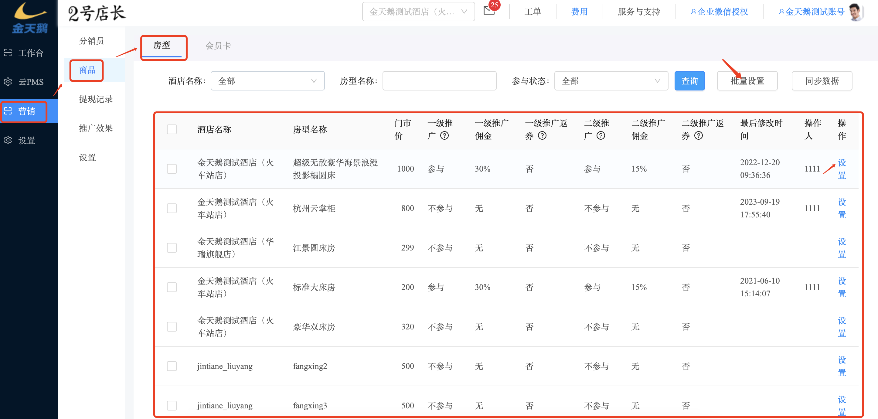Check the 豪华双床房 row checkbox
Viewport: 878px width, 419px height.
(172, 327)
